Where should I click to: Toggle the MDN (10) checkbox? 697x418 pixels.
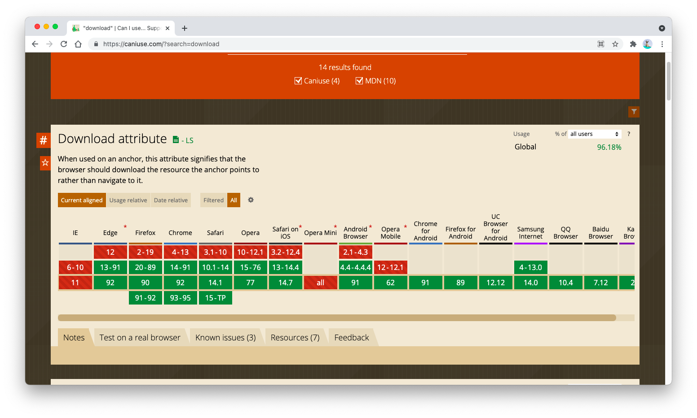359,81
